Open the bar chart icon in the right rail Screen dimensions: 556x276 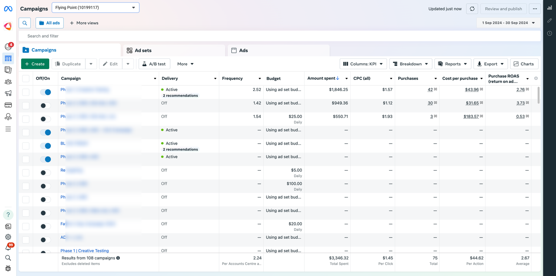click(x=550, y=8)
